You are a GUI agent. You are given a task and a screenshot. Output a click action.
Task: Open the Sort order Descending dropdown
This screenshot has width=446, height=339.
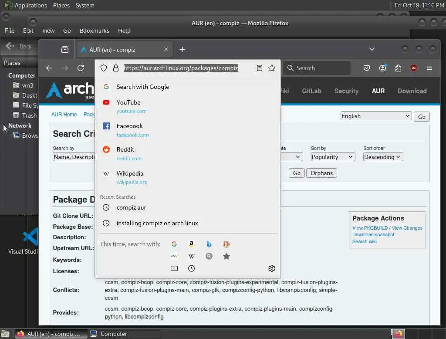(x=383, y=157)
